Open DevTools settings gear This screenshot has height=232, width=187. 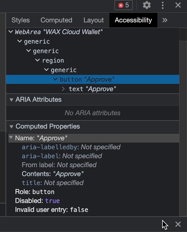pyautogui.click(x=147, y=5)
